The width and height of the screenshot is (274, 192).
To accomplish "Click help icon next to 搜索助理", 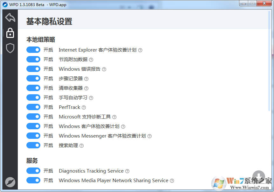I will (x=82, y=146).
